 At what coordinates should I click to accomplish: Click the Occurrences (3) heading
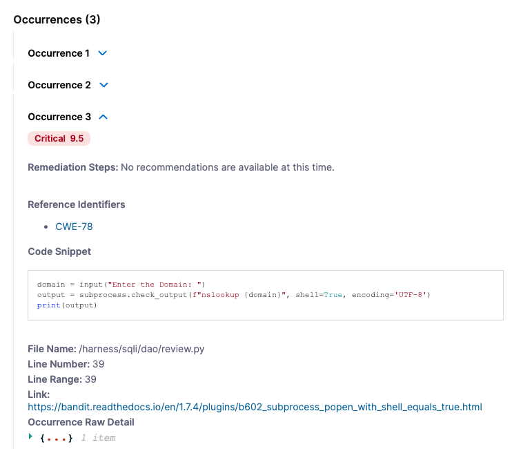point(57,19)
